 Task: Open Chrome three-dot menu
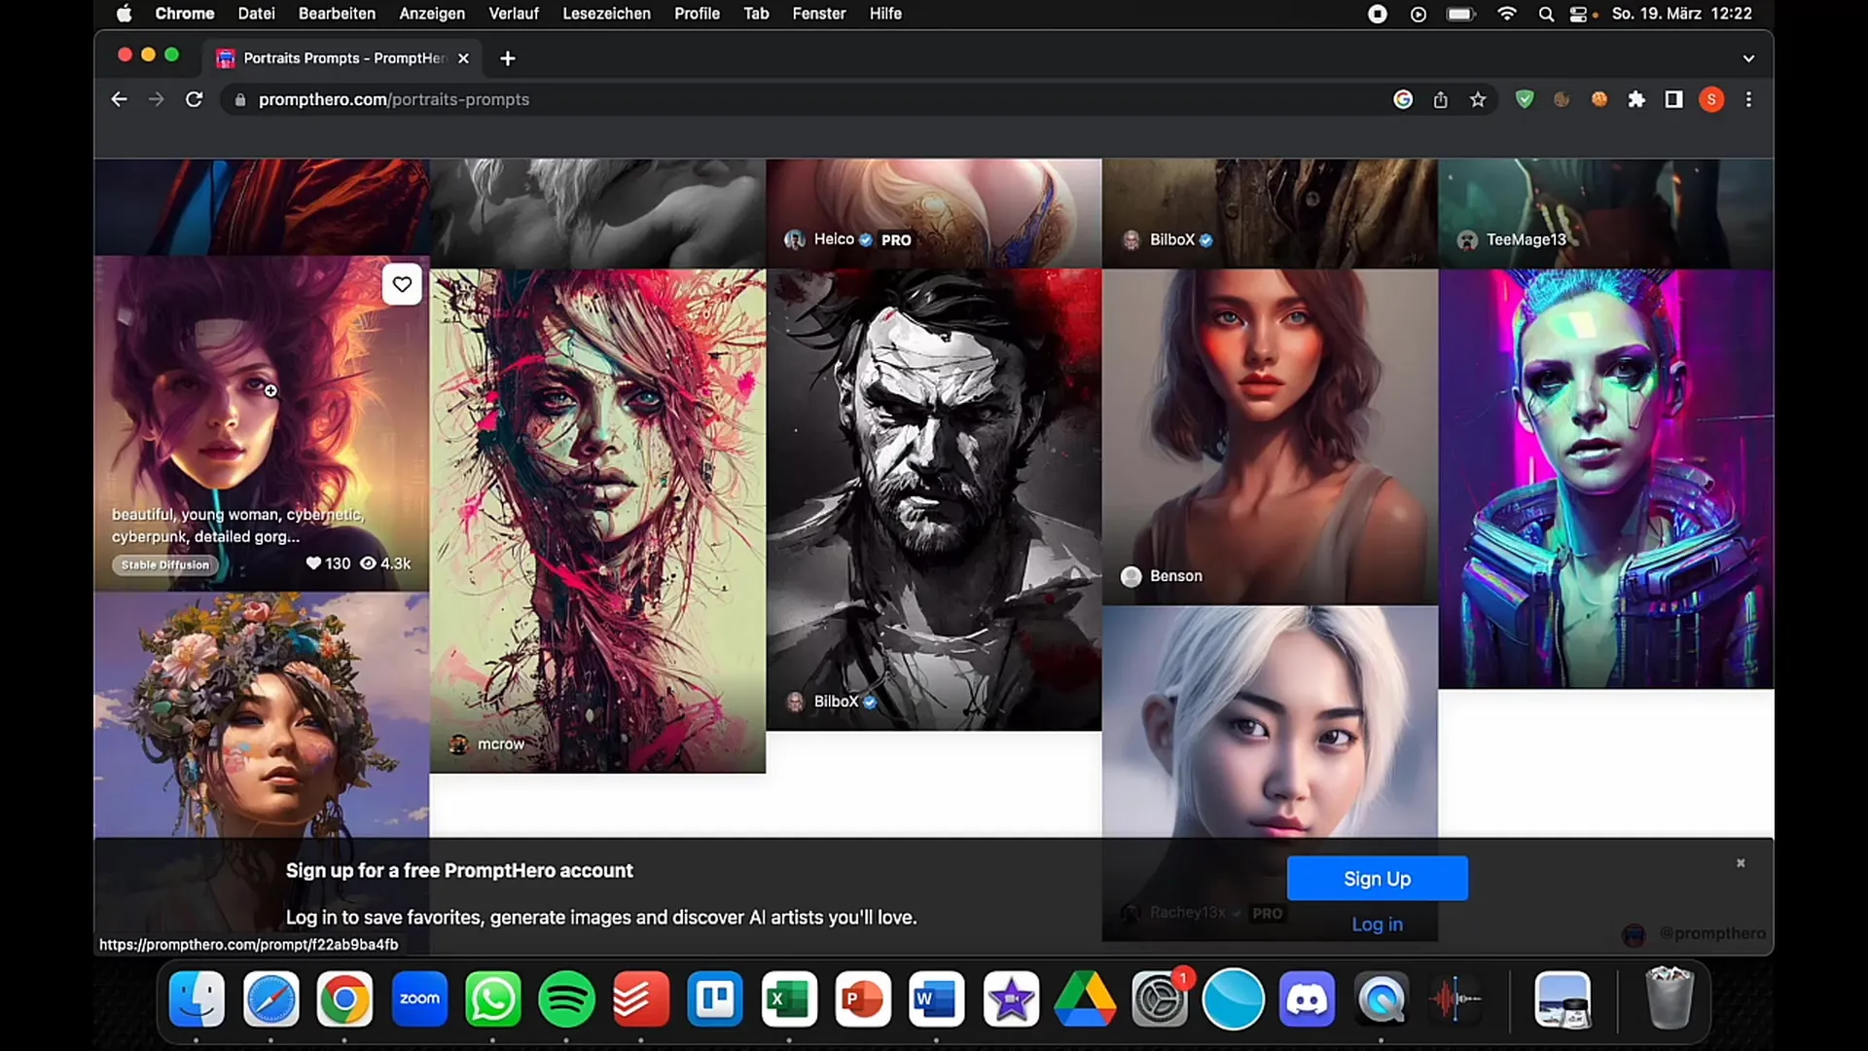pyautogui.click(x=1748, y=99)
